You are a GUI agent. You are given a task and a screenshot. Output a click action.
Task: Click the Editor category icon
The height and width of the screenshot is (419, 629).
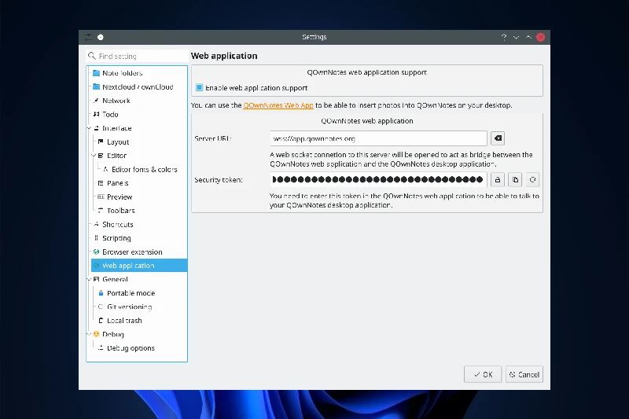tap(101, 156)
